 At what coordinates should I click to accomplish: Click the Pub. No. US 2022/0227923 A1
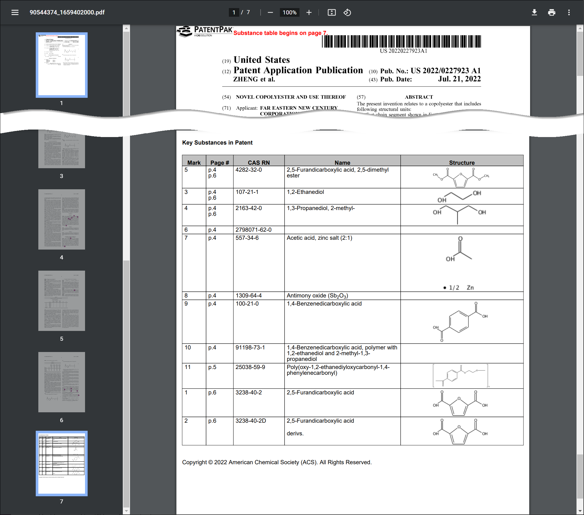(x=430, y=71)
